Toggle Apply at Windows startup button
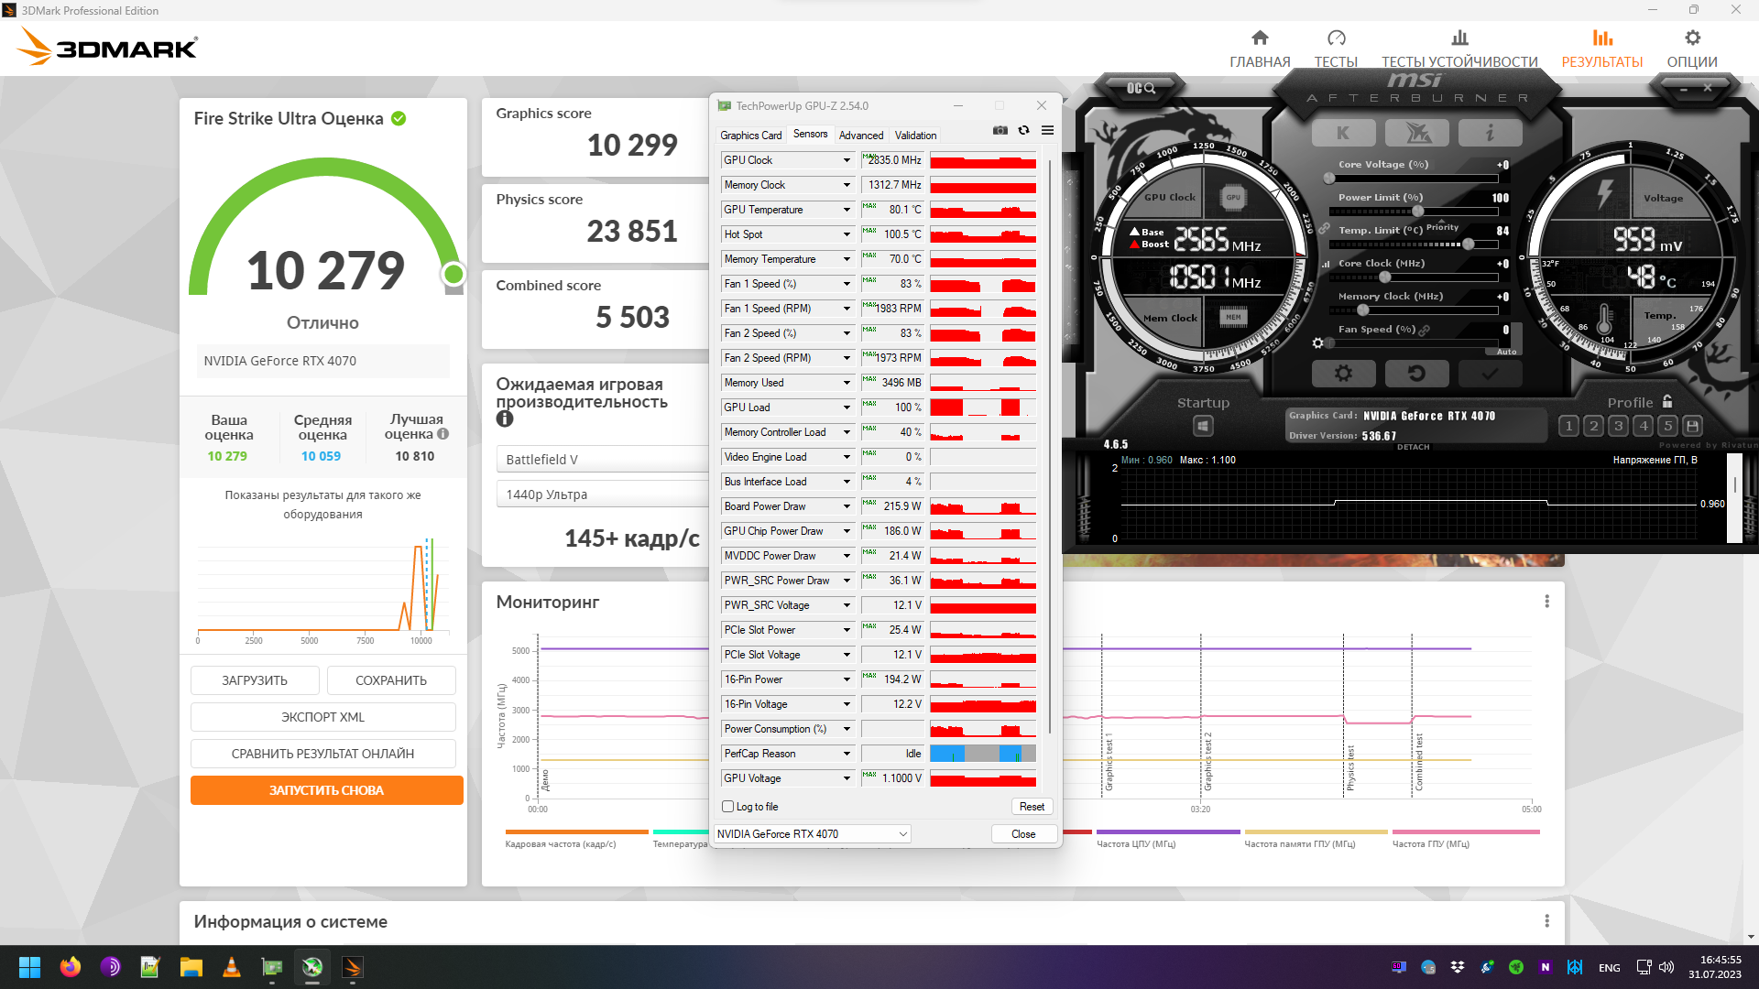The image size is (1759, 989). click(x=1203, y=426)
